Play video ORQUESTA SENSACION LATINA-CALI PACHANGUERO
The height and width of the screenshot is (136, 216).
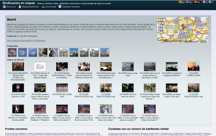[18, 67]
